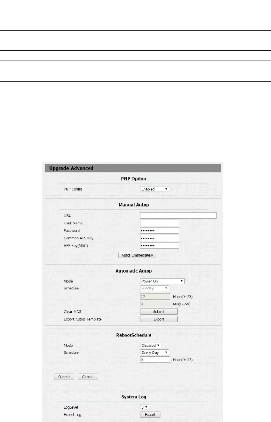Open the RebootSchedule Mode dropdown
Screen dimensions: 271x422
151,345
